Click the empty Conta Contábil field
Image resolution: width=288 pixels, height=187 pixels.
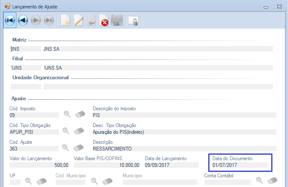tap(228, 182)
